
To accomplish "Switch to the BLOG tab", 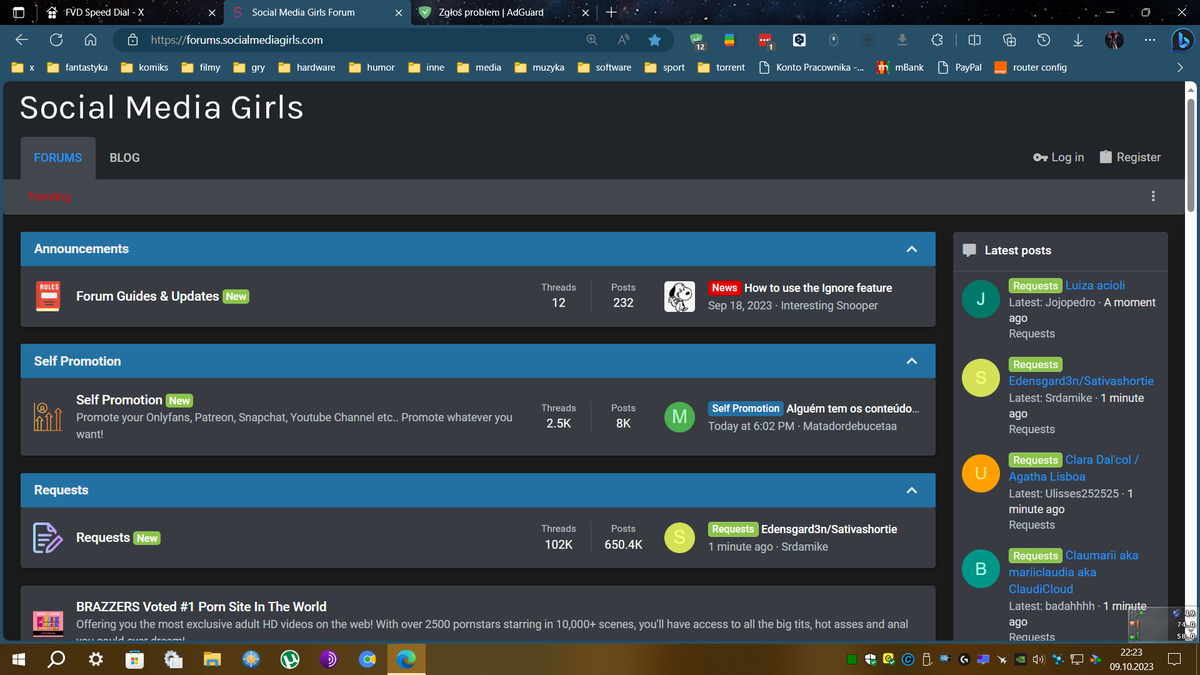I will point(124,158).
